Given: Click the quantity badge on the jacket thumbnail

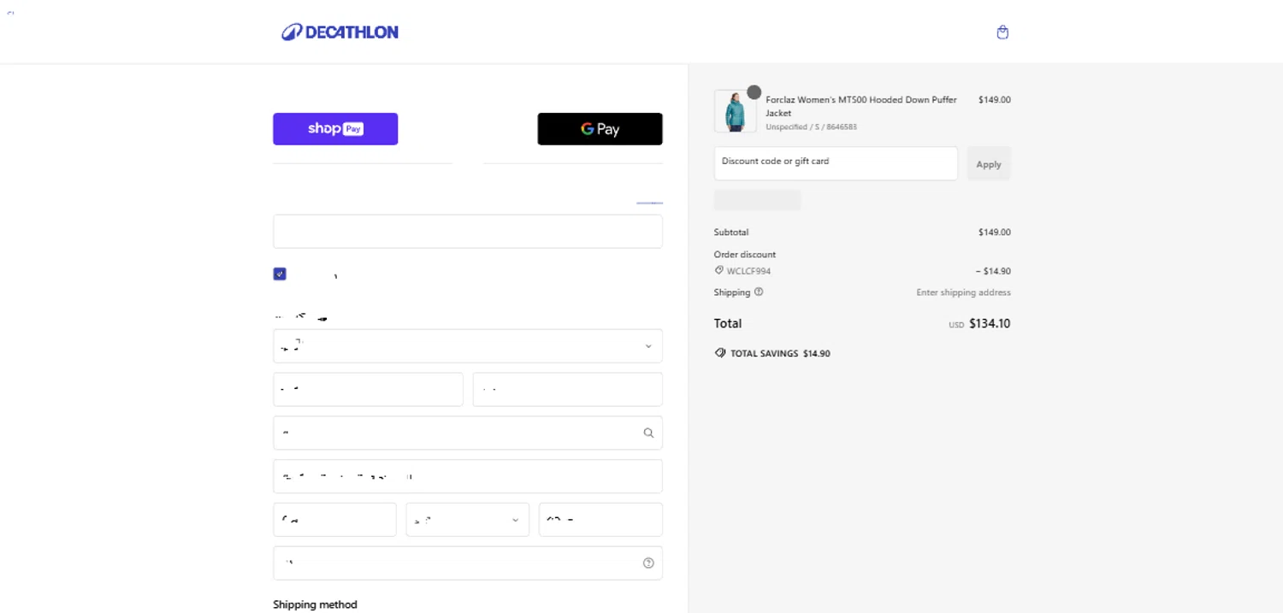Looking at the screenshot, I should (754, 92).
